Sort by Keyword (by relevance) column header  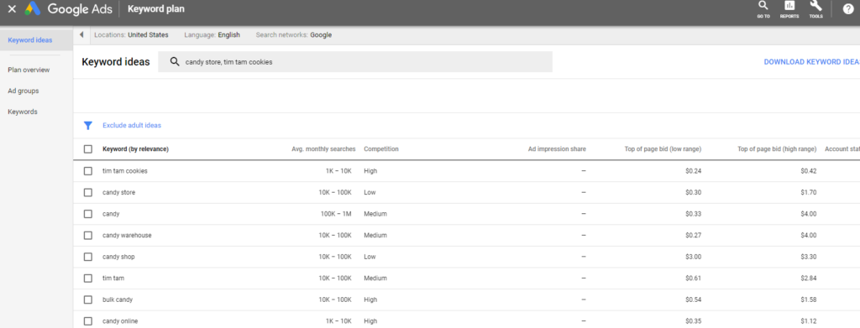click(135, 149)
